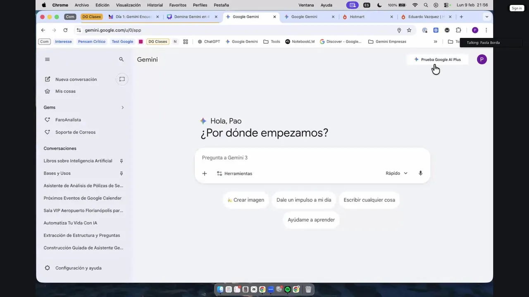Open the Herramientas tools menu
Image resolution: width=529 pixels, height=297 pixels.
pyautogui.click(x=234, y=174)
